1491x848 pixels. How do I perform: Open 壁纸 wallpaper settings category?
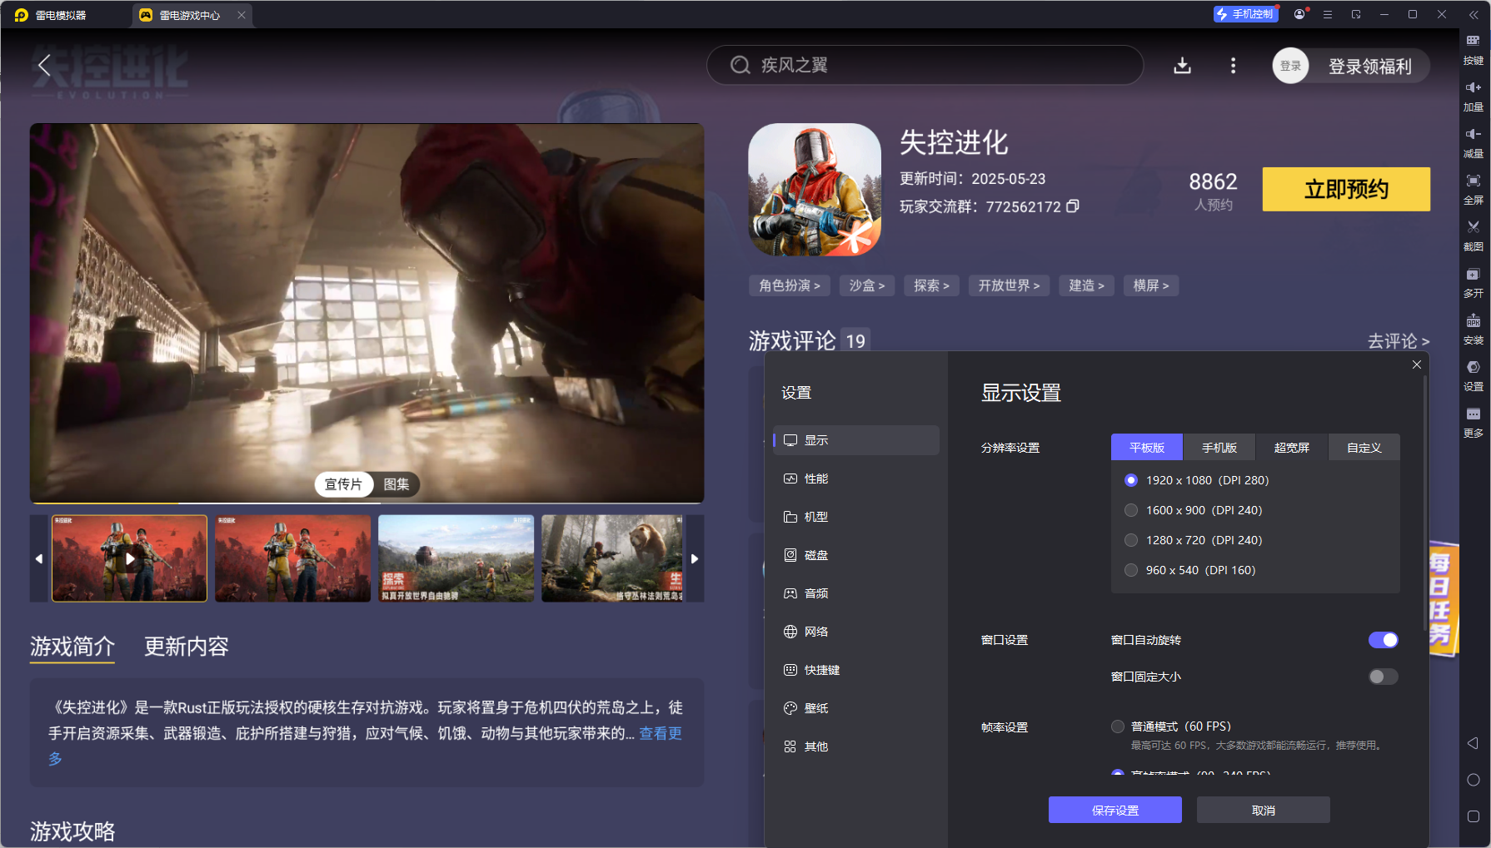[x=815, y=707]
